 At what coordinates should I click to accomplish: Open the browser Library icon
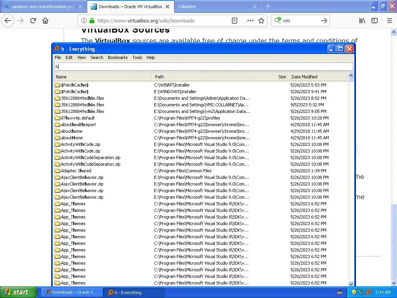[362, 21]
